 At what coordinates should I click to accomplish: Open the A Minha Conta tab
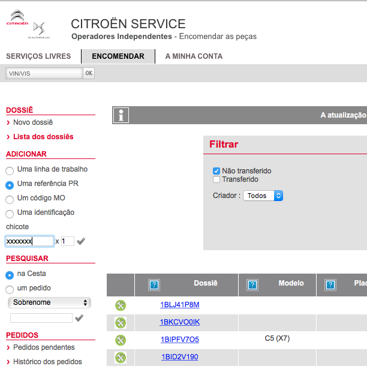coord(194,56)
